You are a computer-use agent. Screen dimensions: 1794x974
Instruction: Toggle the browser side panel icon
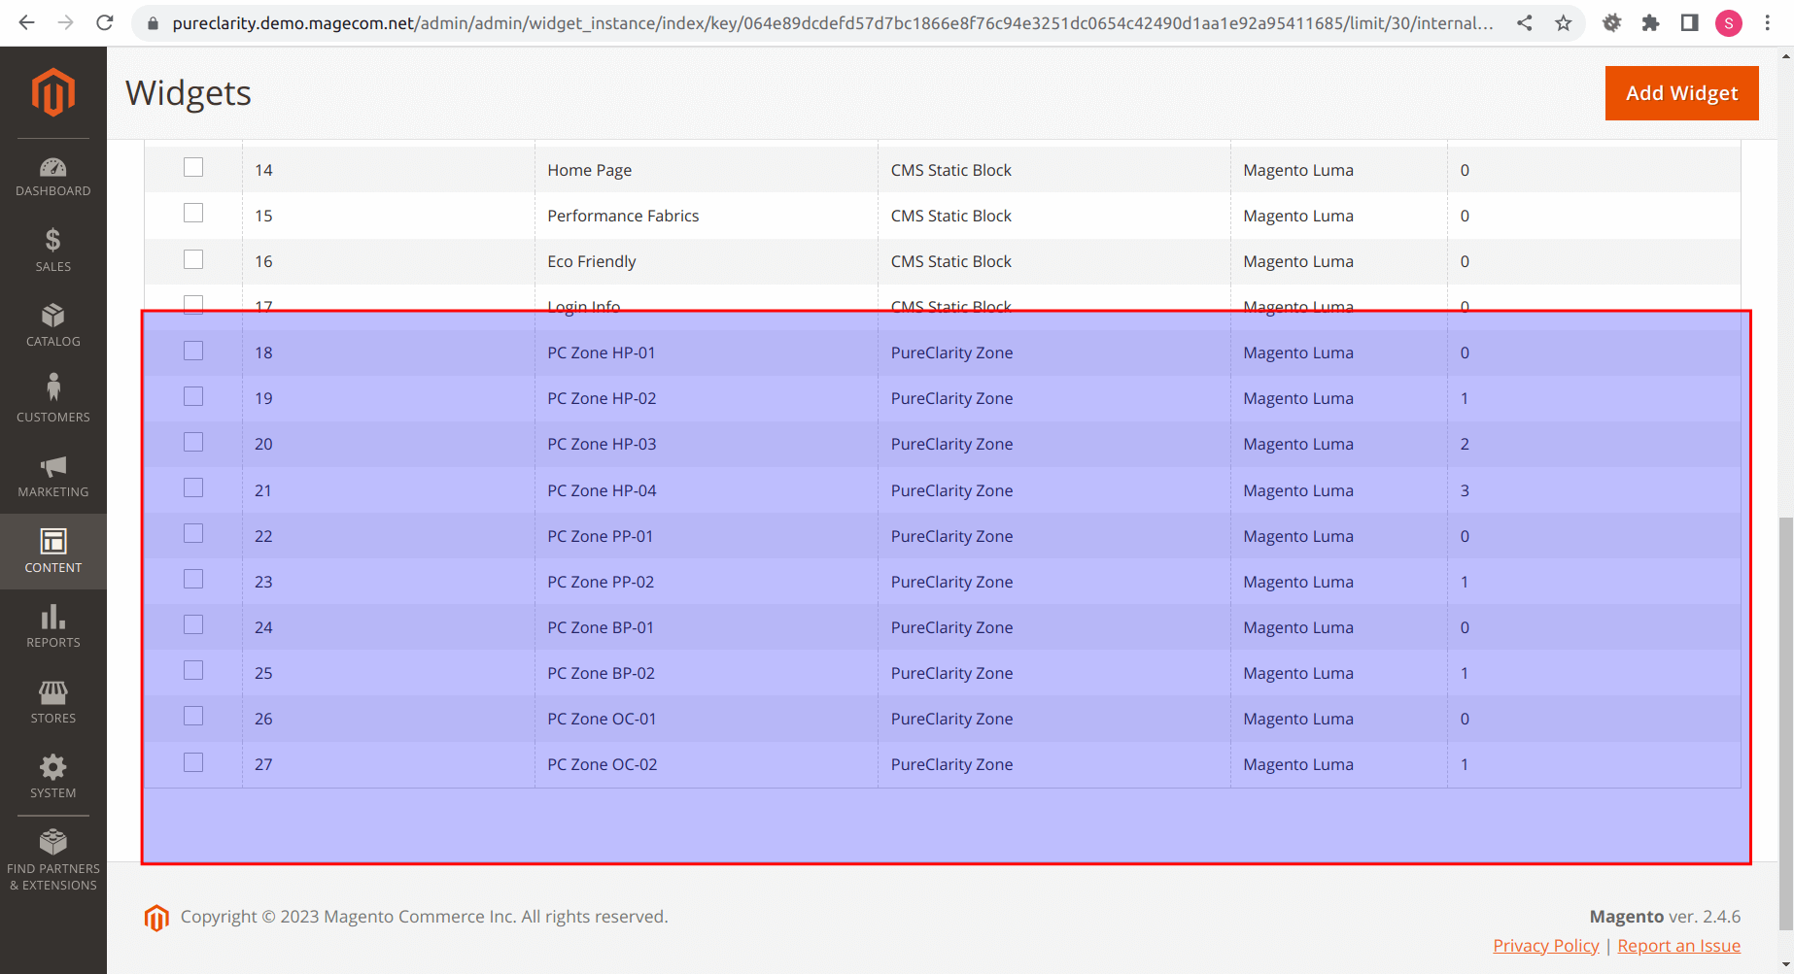1690,22
